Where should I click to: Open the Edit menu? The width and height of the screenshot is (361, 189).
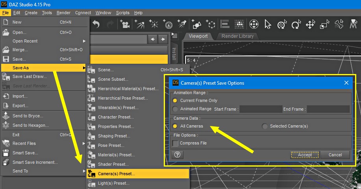coord(17,13)
